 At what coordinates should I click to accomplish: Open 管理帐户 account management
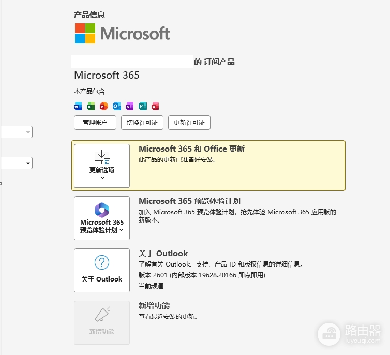95,123
